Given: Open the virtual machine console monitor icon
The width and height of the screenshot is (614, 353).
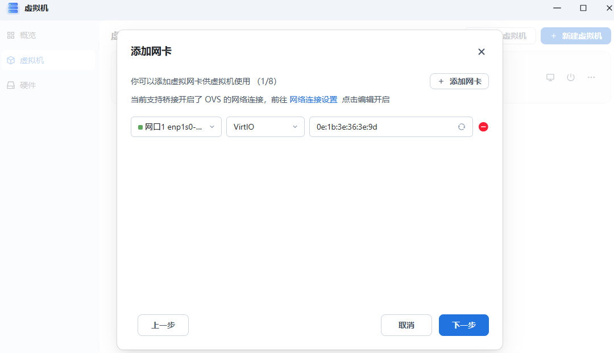Looking at the screenshot, I should pyautogui.click(x=550, y=77).
